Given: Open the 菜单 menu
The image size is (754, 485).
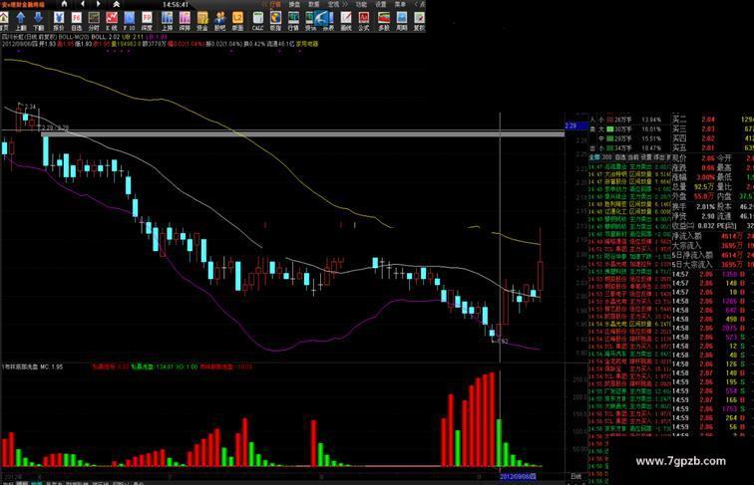Looking at the screenshot, I should coord(400,4).
